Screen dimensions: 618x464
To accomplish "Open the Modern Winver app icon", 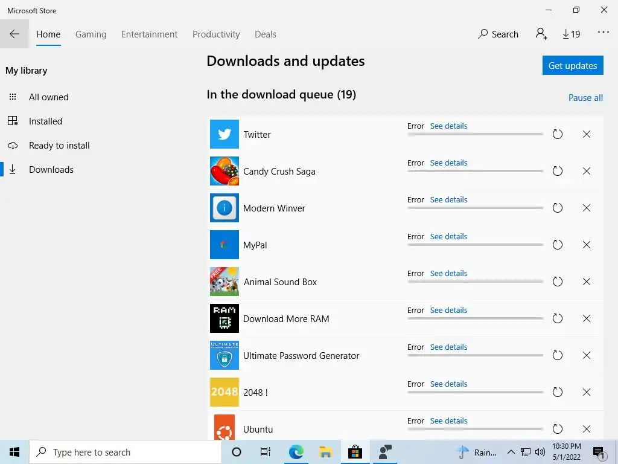I will pyautogui.click(x=225, y=208).
